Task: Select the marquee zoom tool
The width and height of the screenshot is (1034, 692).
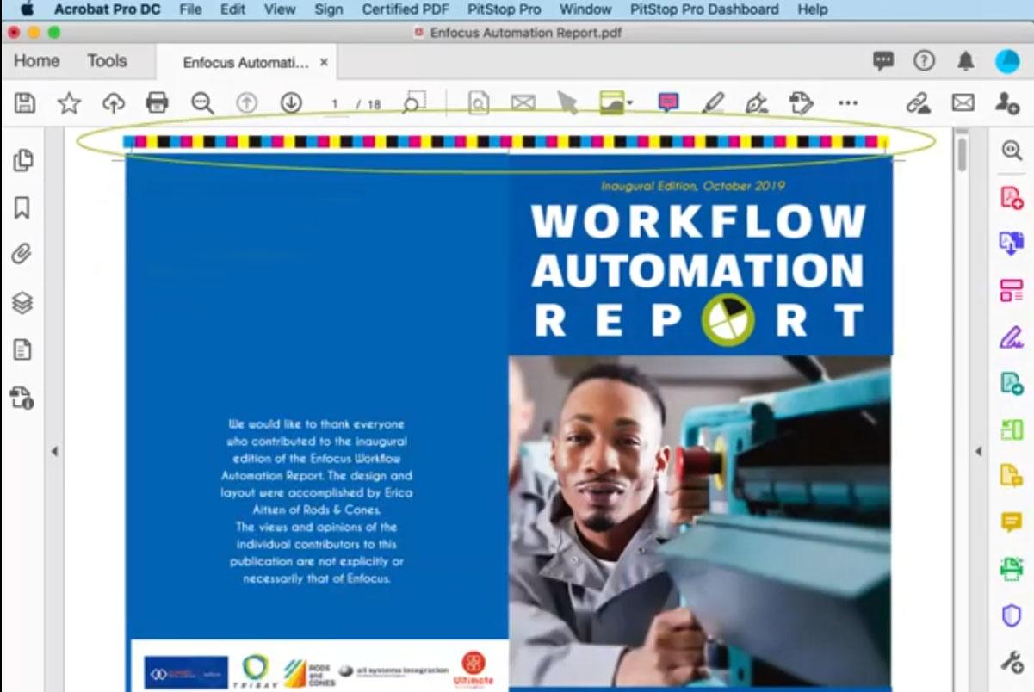Action: click(x=414, y=103)
